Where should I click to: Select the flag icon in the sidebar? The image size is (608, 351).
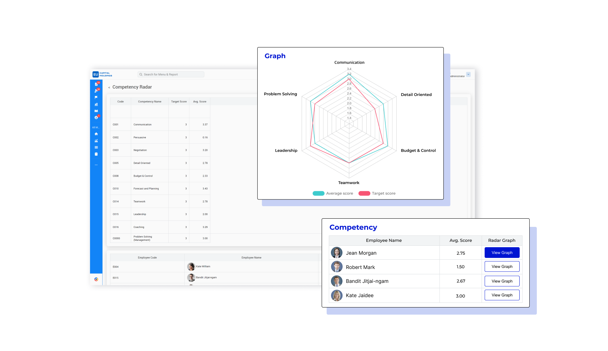click(96, 98)
